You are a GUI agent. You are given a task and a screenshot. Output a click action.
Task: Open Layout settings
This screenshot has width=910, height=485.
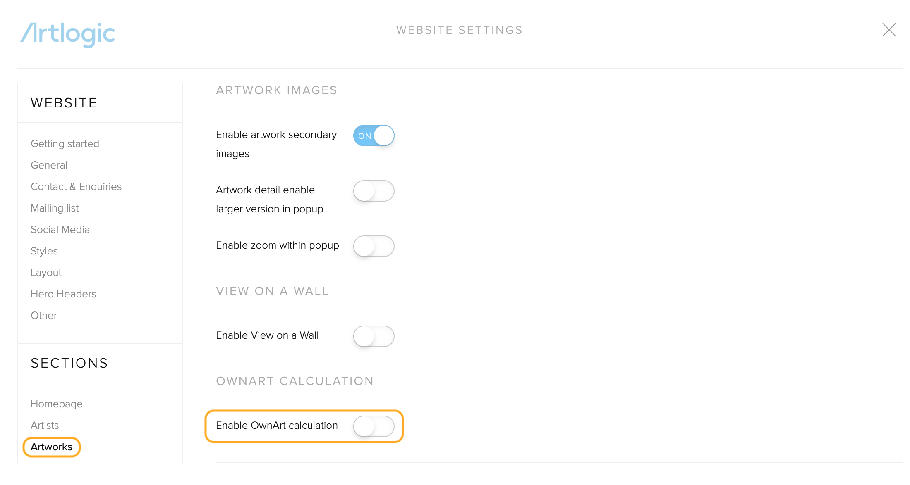tap(46, 273)
